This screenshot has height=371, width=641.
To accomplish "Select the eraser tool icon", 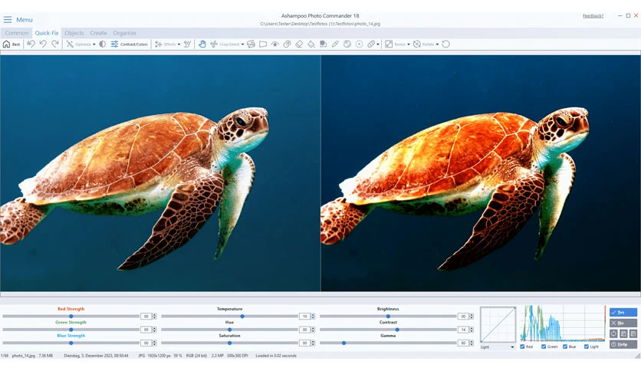I will 299,44.
